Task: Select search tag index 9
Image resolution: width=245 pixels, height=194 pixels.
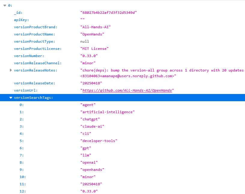Action: 22,170
